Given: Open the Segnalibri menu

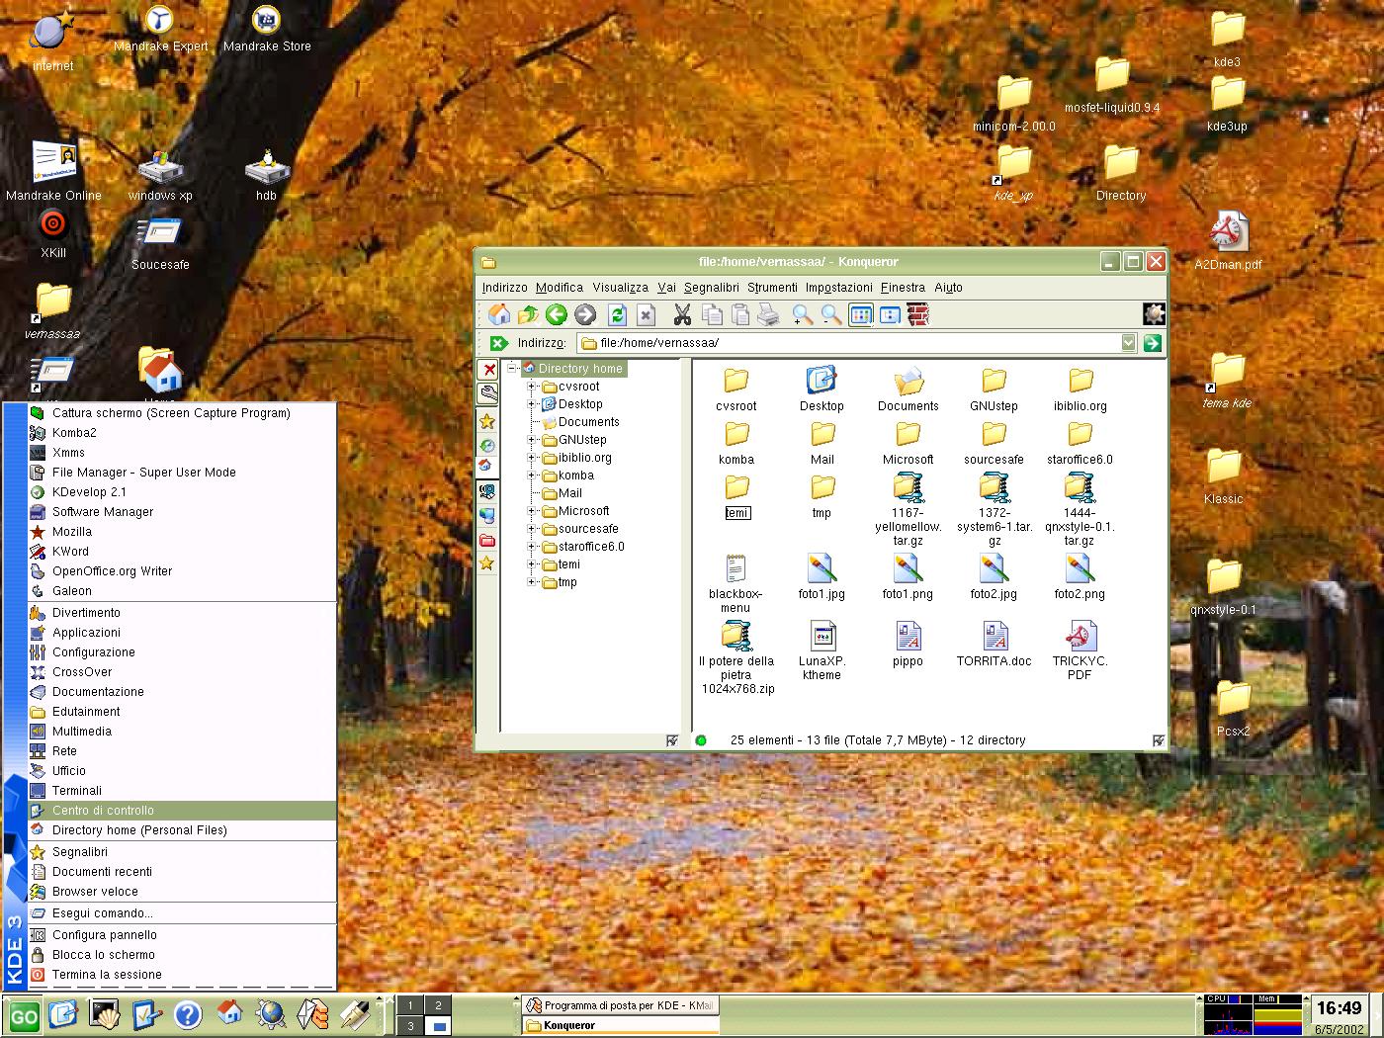Looking at the screenshot, I should tap(711, 288).
